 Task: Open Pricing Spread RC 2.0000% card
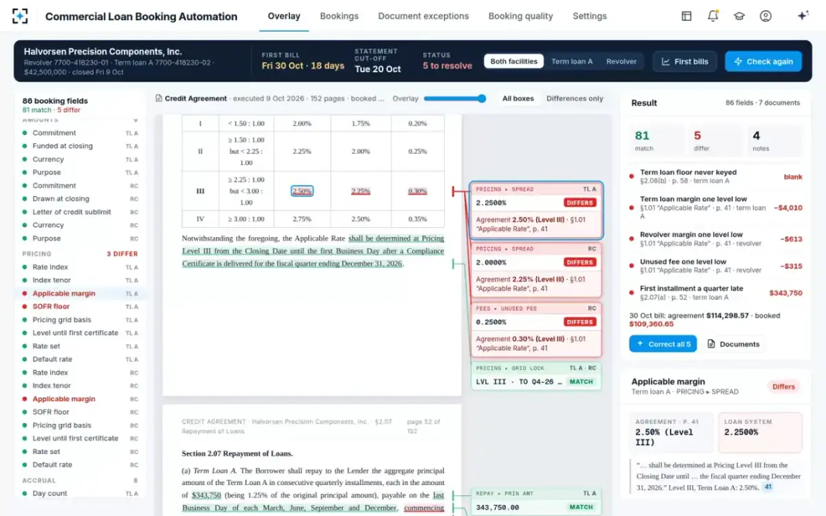coord(536,270)
